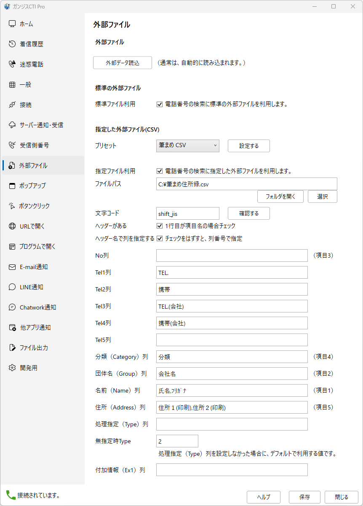This screenshot has width=363, height=506.
Task: Click the 指定した外部ファイル(CSV) heading
Action: (x=128, y=129)
